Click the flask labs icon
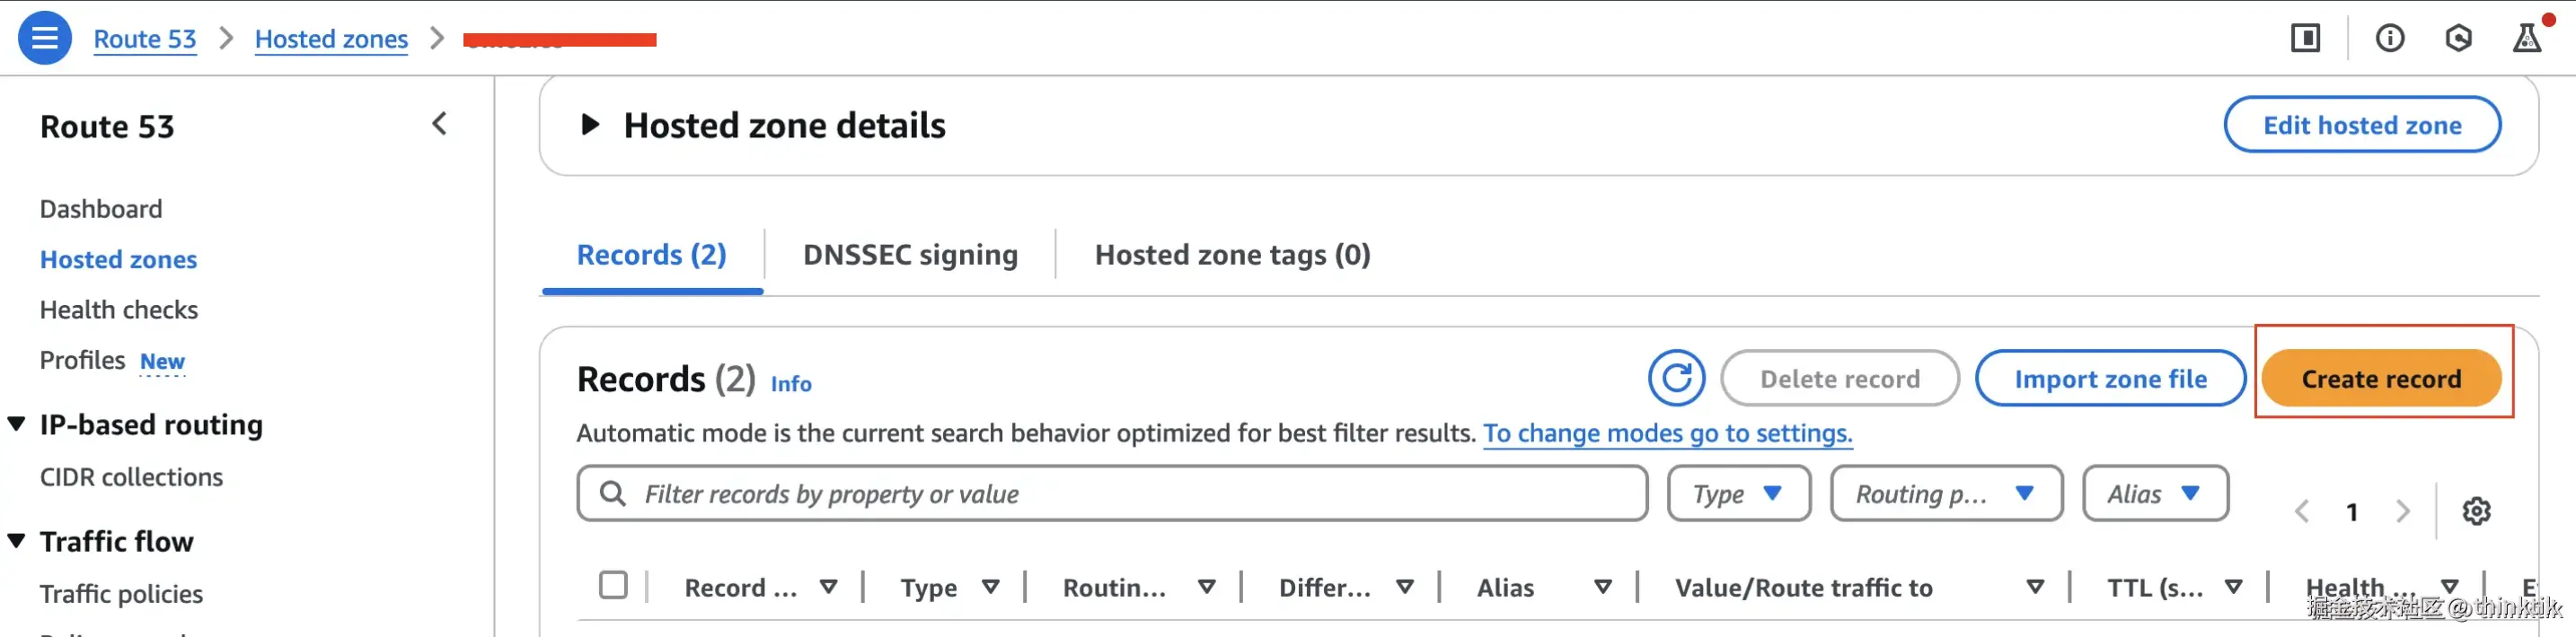Viewport: 2576px width, 637px height. tap(2526, 38)
